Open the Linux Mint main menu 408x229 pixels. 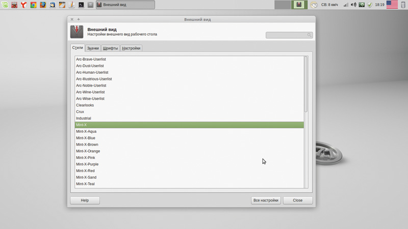[5, 5]
